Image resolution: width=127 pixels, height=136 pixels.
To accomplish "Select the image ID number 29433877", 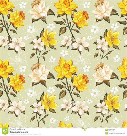I will (111, 130).
